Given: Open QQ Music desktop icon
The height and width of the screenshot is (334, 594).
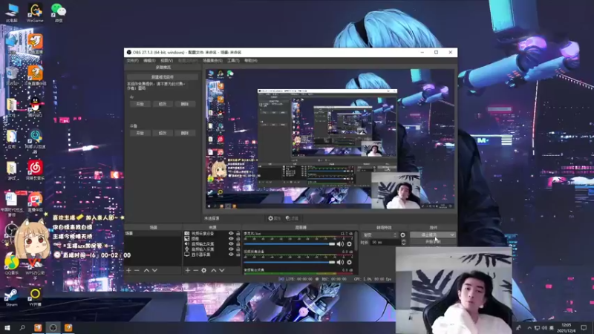Looking at the screenshot, I should pos(12,264).
